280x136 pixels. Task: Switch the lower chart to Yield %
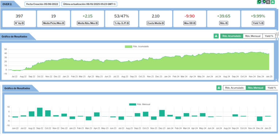coord(272,88)
